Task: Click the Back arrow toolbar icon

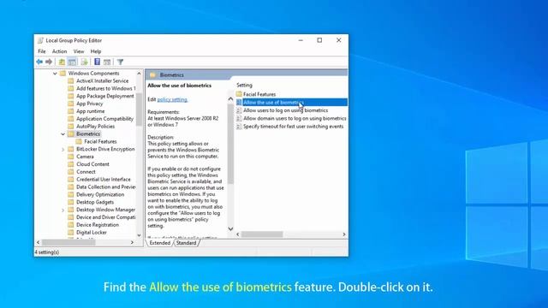Action: (x=39, y=62)
